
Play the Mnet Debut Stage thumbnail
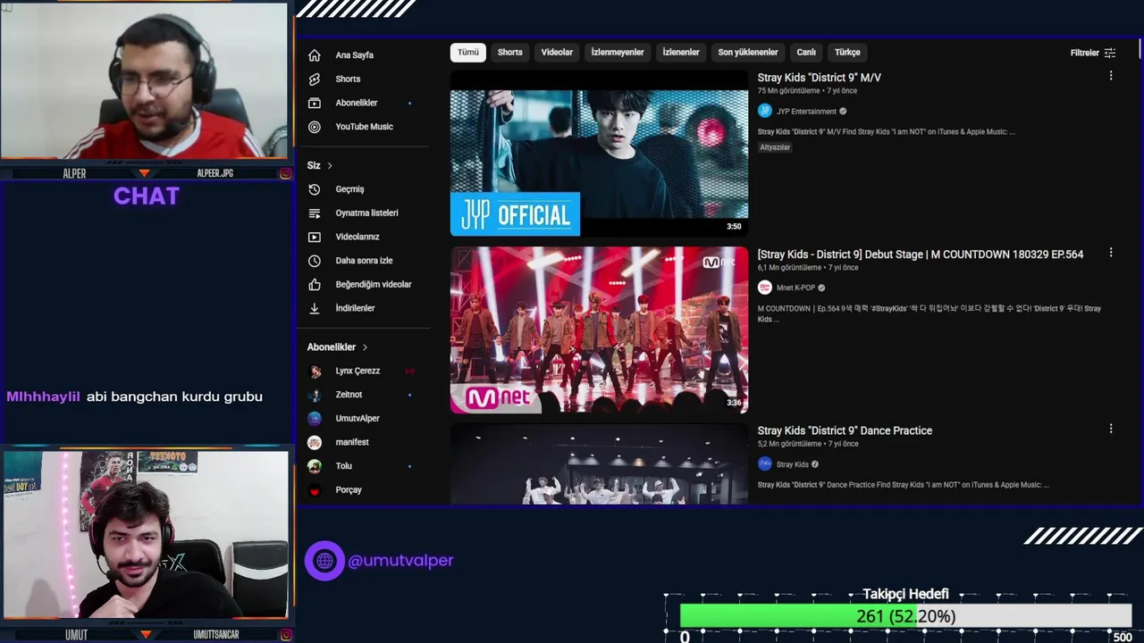(599, 330)
